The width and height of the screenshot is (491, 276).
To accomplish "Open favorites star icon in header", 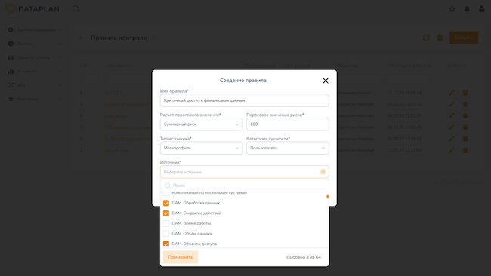I will click(x=452, y=9).
